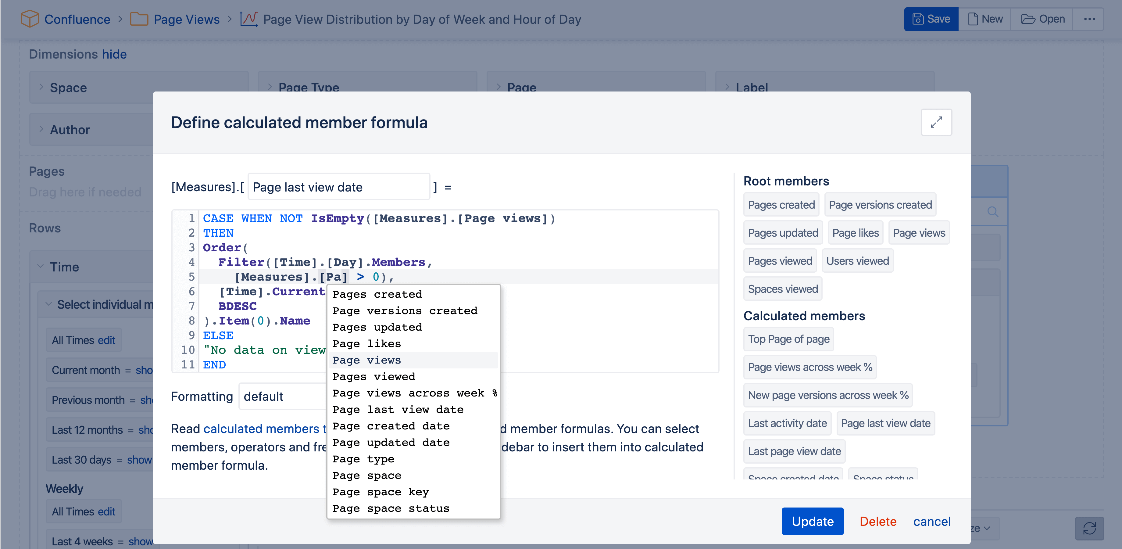Click the Confluence cube icon
The width and height of the screenshot is (1122, 549).
click(x=30, y=19)
